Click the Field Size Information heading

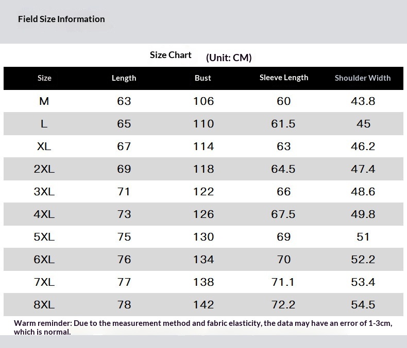click(x=61, y=19)
